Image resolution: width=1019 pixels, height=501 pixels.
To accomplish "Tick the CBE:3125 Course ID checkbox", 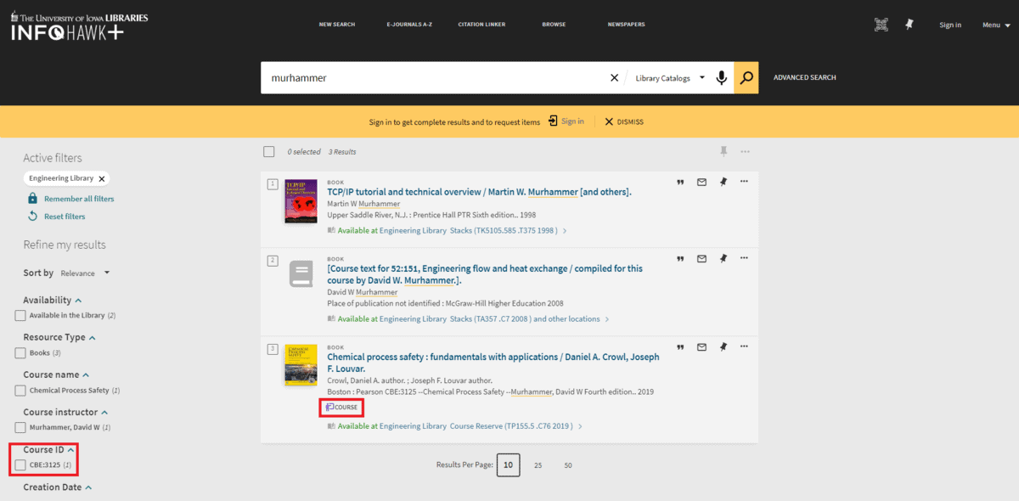I will click(x=20, y=465).
